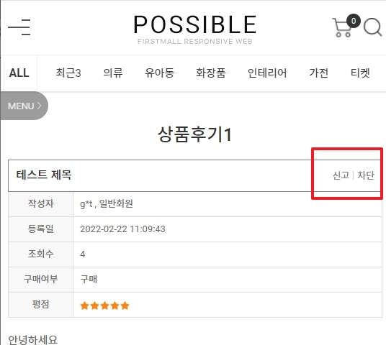Click the cart item count badge

[x=354, y=21]
